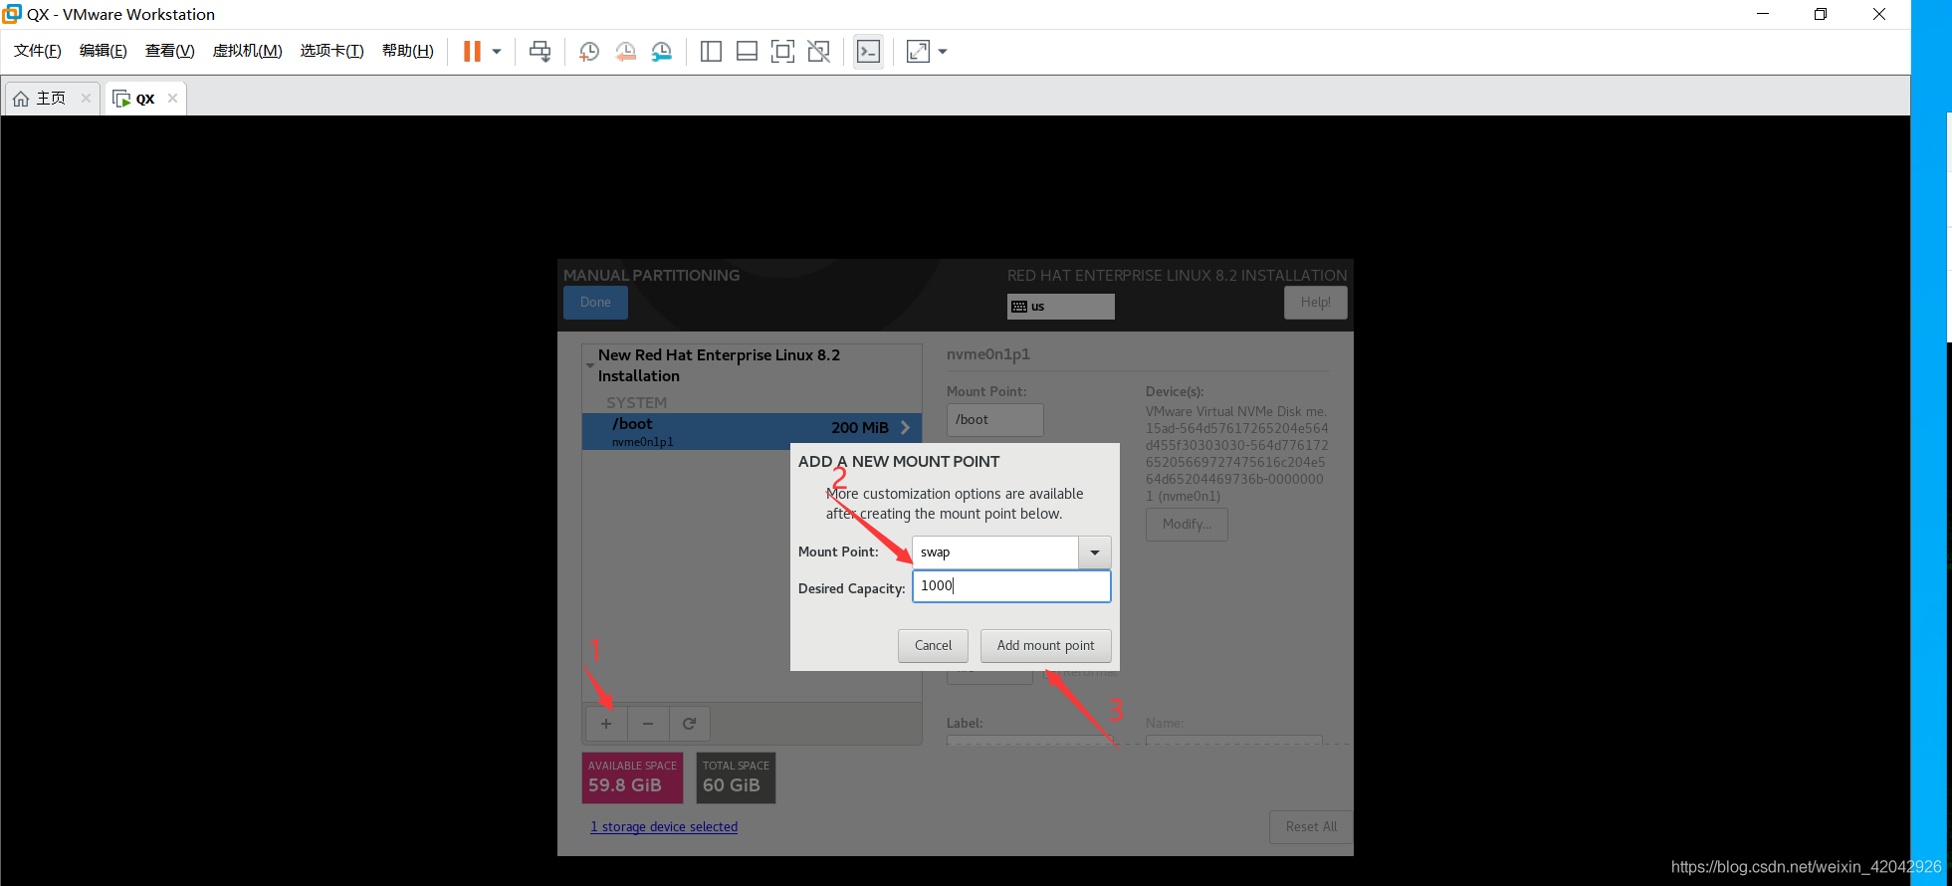Click the us keyboard layout indicator
The image size is (1952, 886).
tap(1060, 306)
